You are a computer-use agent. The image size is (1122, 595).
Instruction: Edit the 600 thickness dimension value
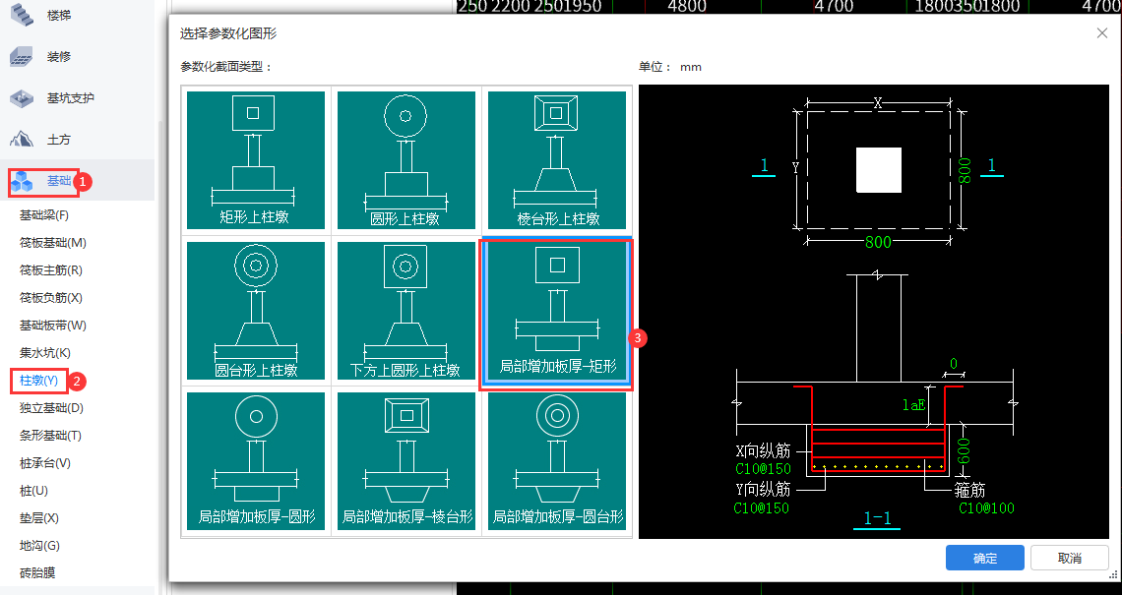964,450
